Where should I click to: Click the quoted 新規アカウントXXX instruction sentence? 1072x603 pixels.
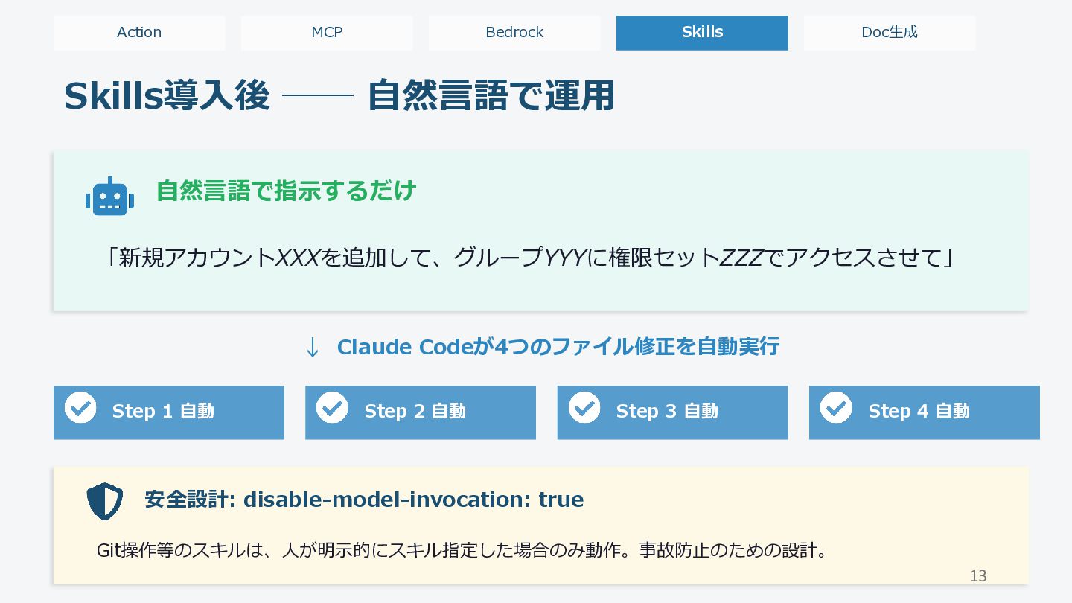click(x=530, y=258)
